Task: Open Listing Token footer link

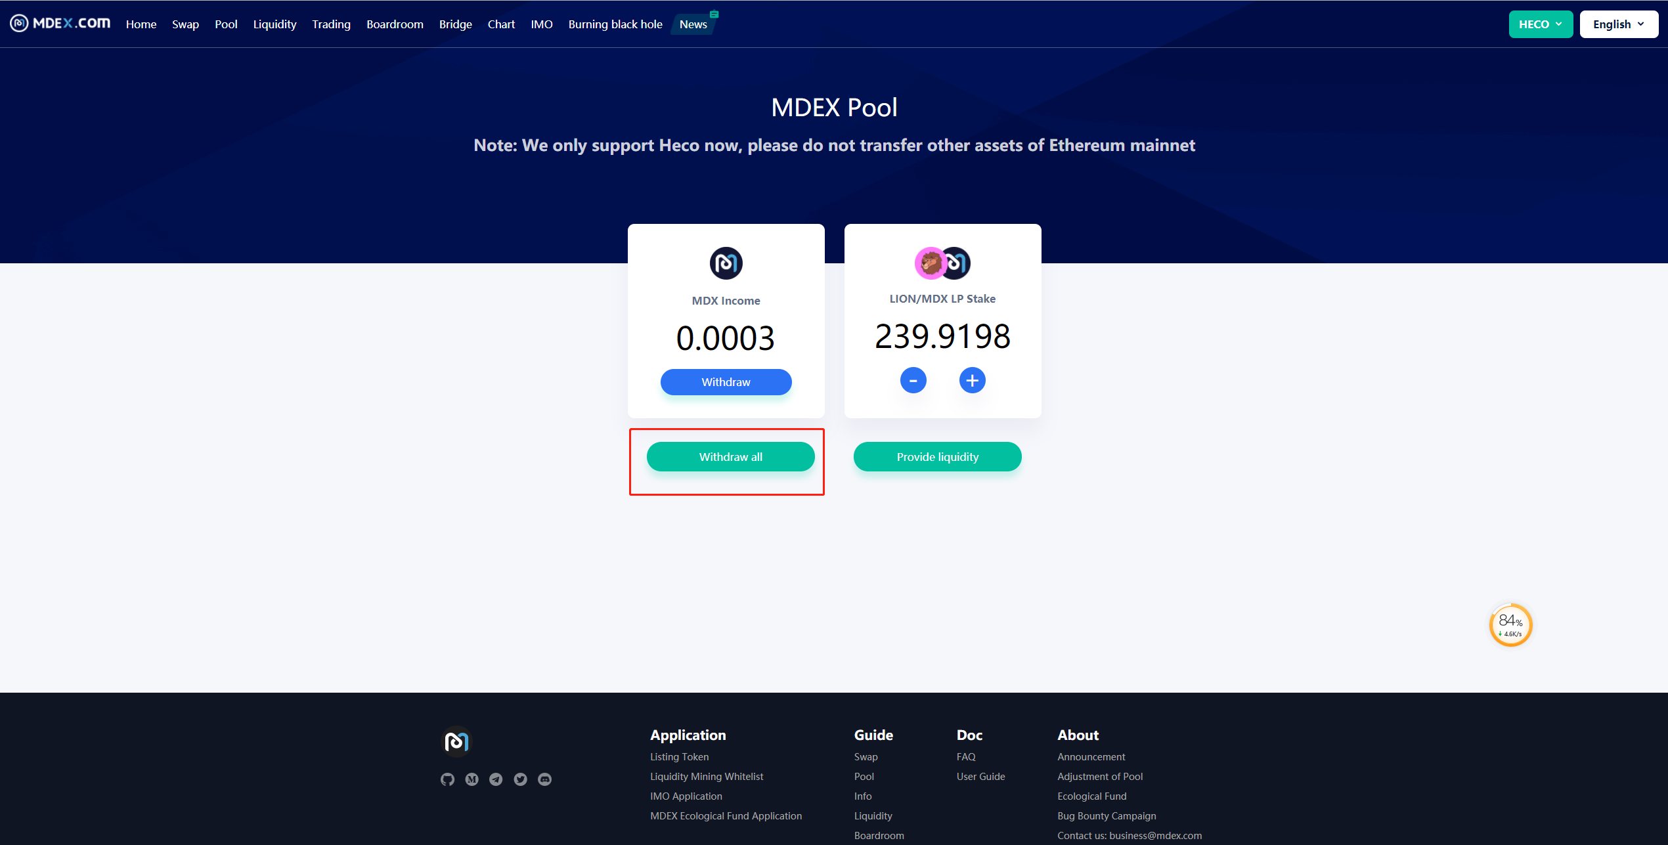Action: tap(679, 757)
